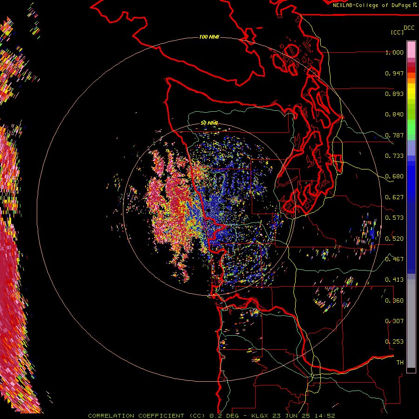Click the 0.307 scale value

(394, 321)
